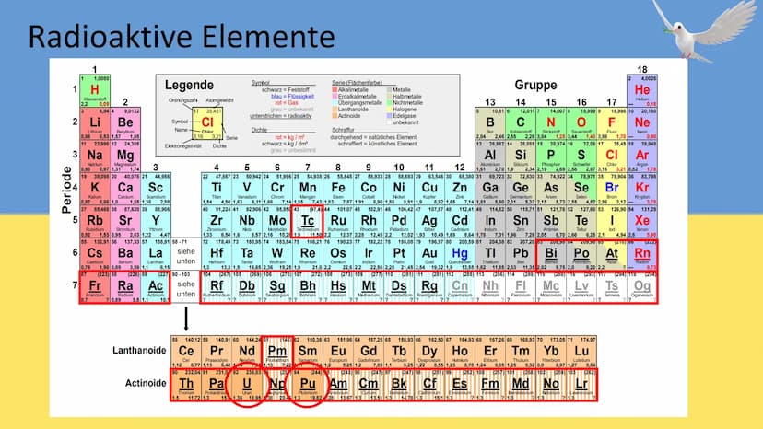Click the period 7 "siehe unten" placeholder

tap(186, 289)
